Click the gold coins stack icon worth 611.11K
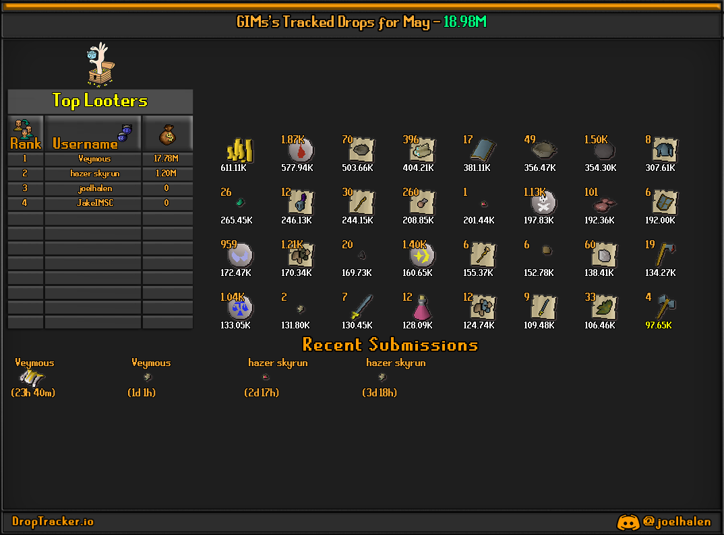 click(239, 150)
